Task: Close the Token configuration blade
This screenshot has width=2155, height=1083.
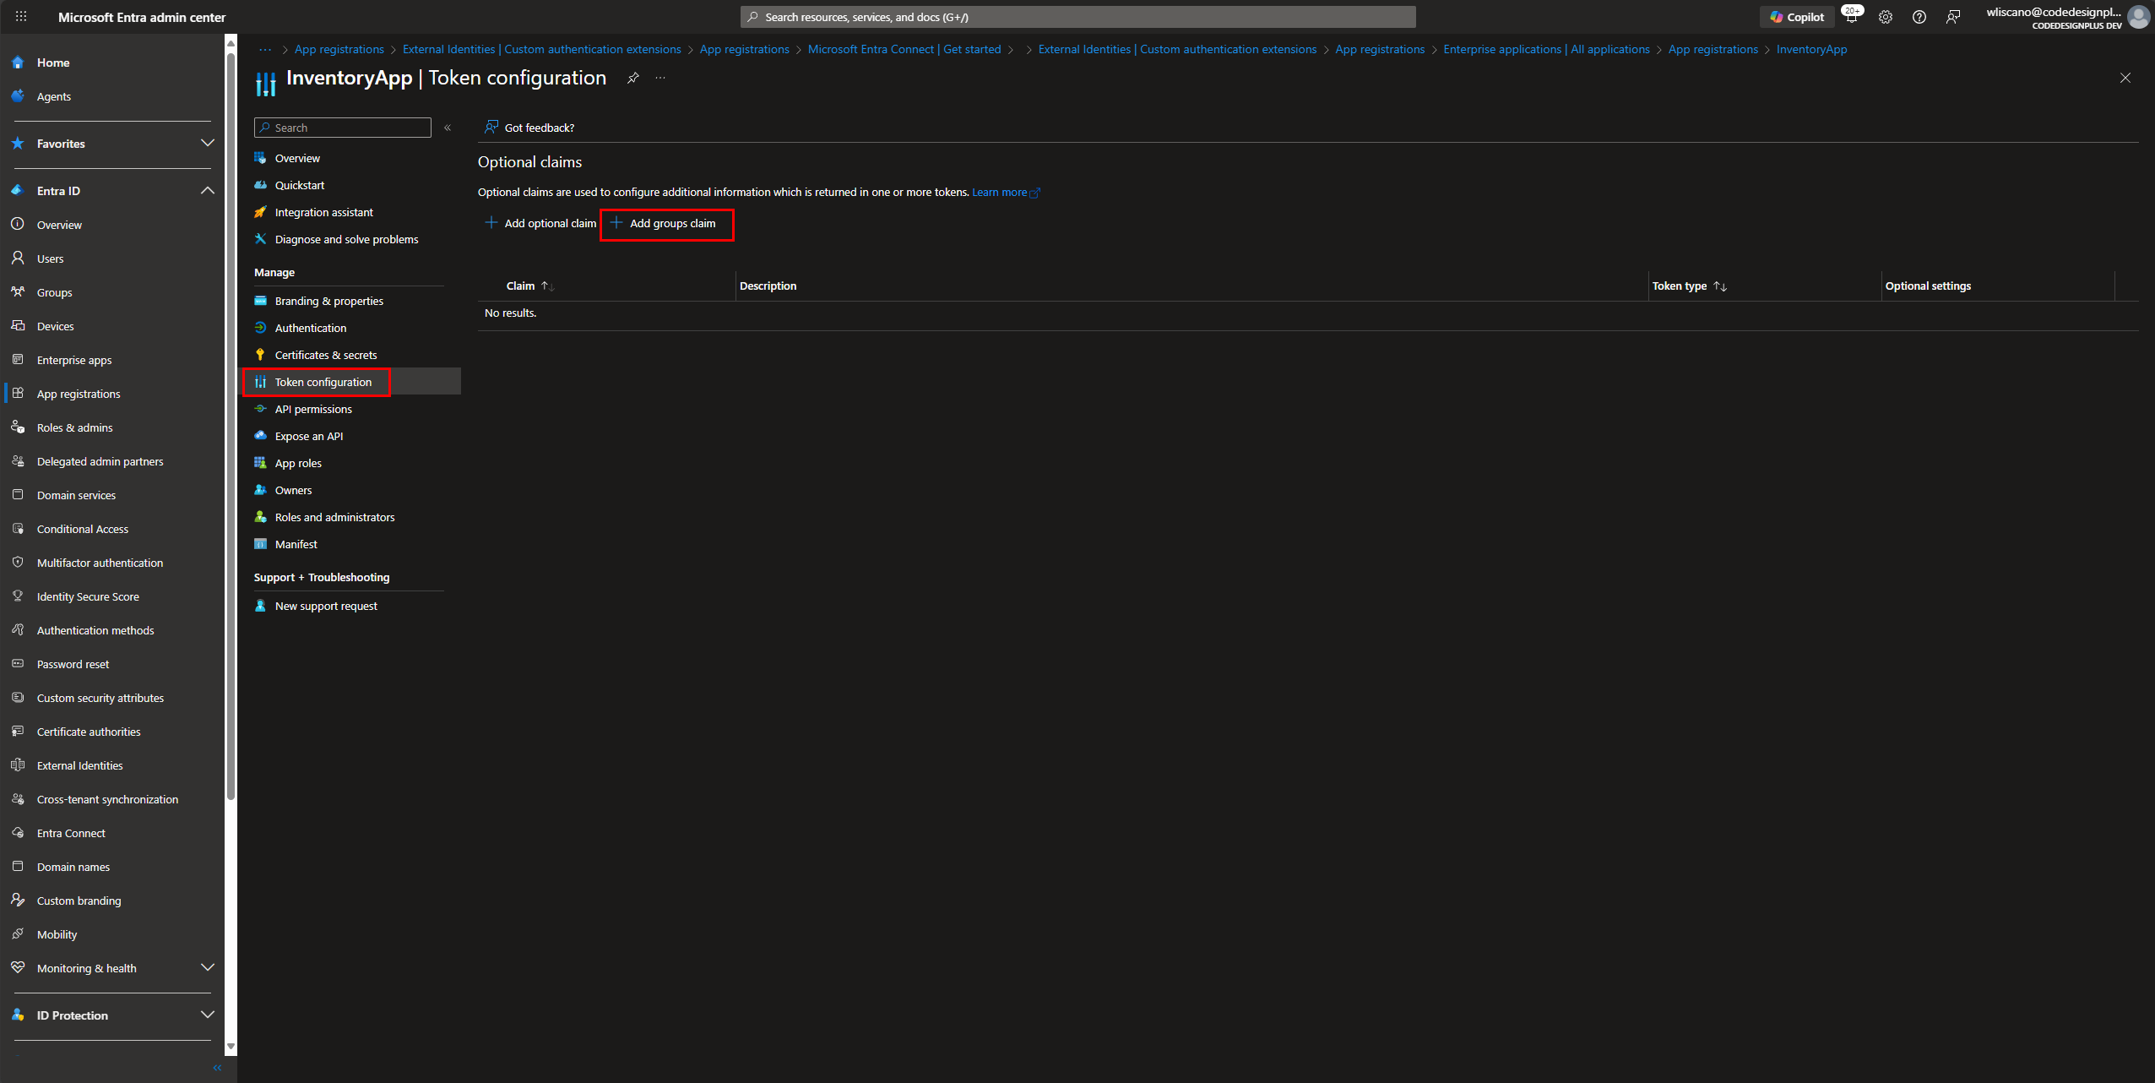Action: [x=2125, y=78]
